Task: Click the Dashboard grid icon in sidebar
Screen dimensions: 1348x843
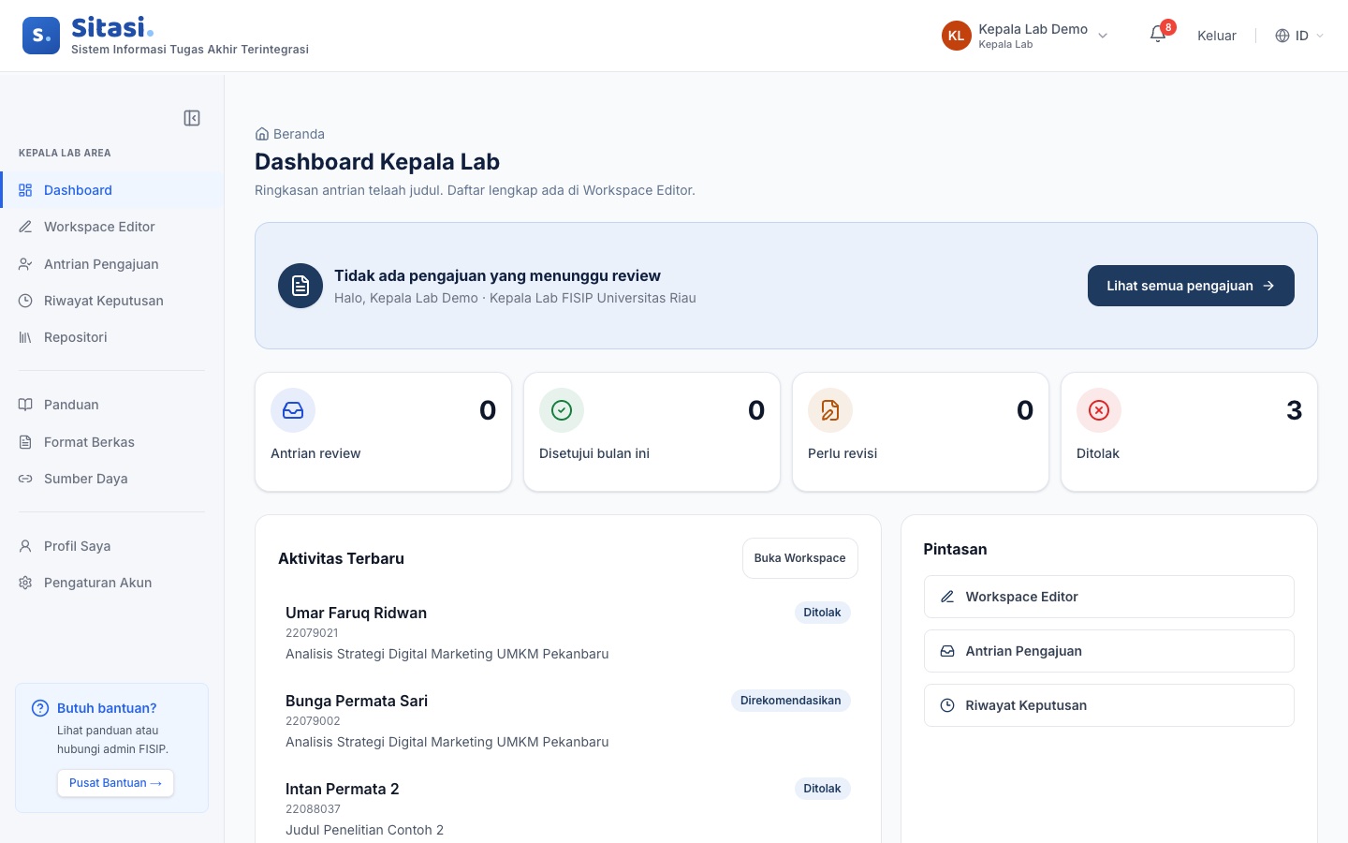Action: point(25,190)
